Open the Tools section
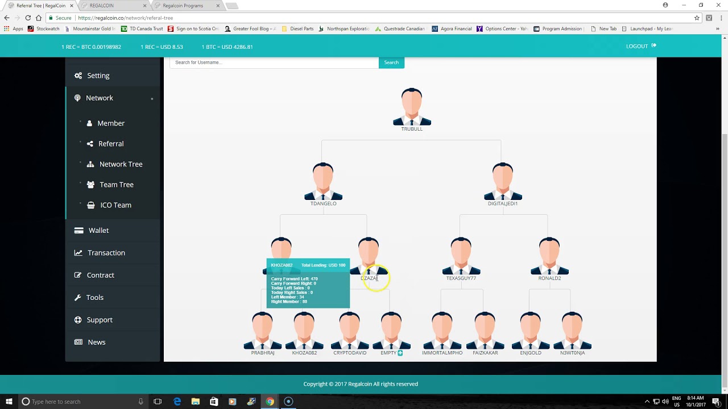Image resolution: width=728 pixels, height=409 pixels. click(113, 298)
